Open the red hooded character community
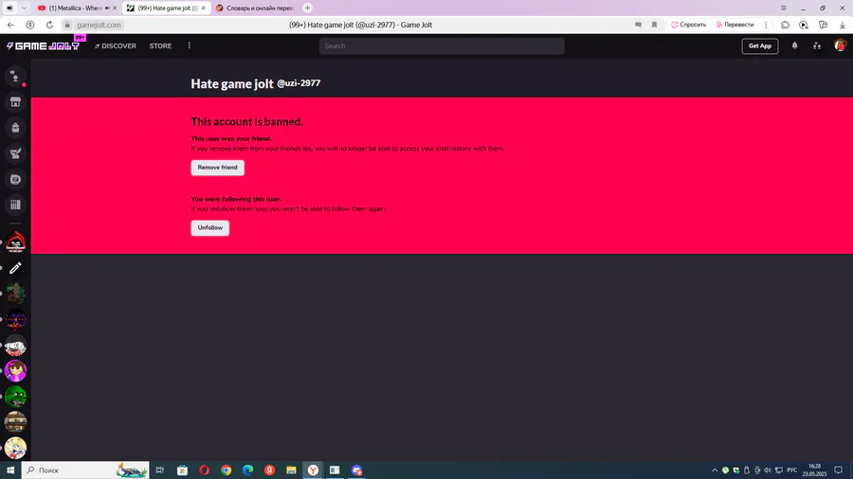The image size is (853, 479). (x=15, y=242)
